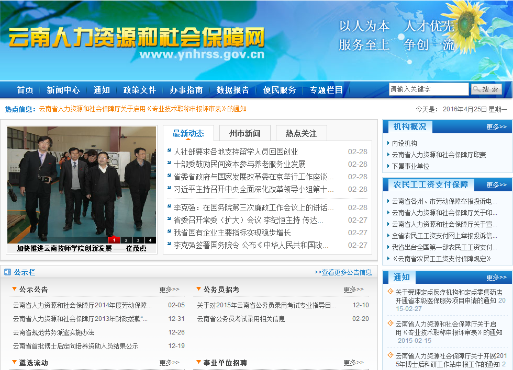Click the 搜索 search button

pos(486,89)
